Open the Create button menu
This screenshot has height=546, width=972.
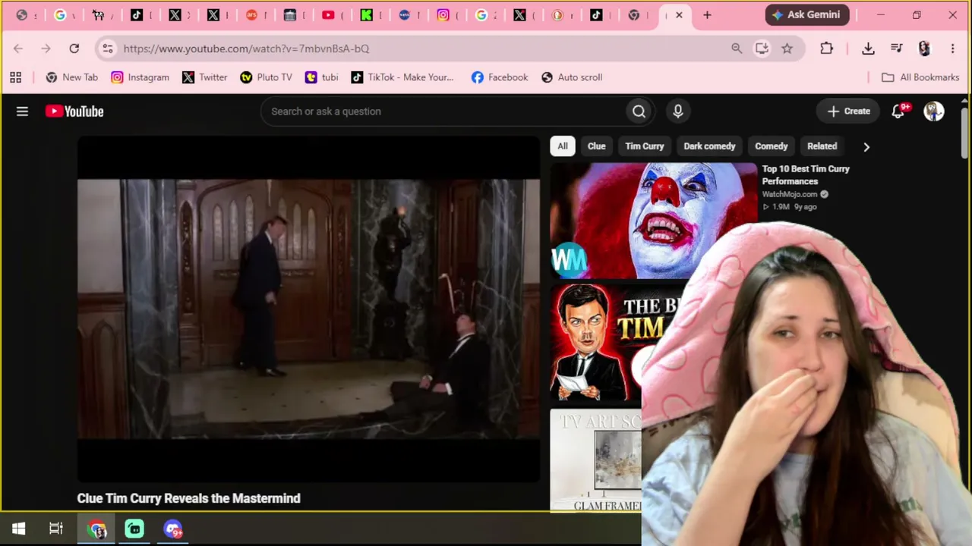849,111
